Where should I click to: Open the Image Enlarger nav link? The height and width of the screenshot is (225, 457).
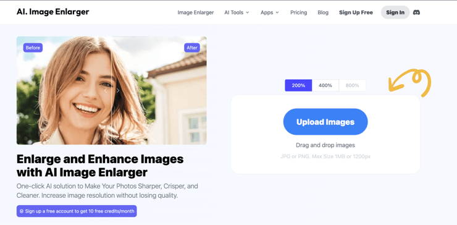[196, 12]
